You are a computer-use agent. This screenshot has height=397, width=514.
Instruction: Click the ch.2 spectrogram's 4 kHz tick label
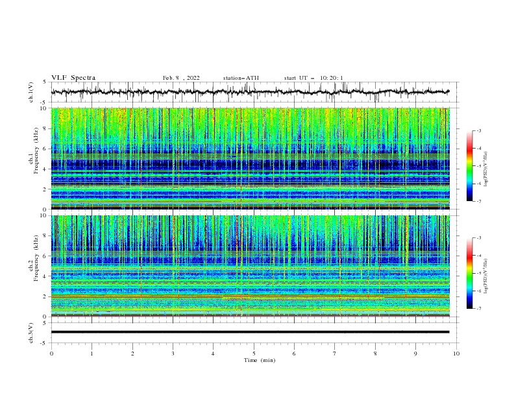pos(46,276)
